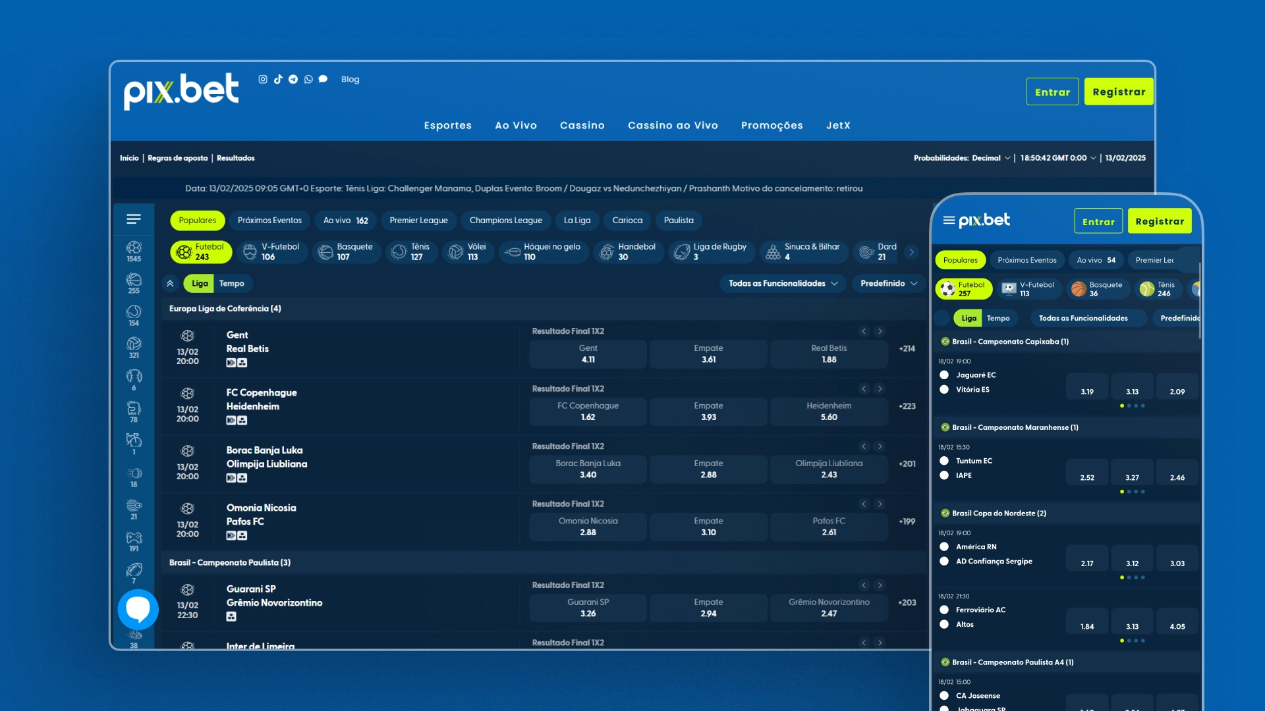Select sidebar darts icon with 21
This screenshot has width=1265, height=711.
pyautogui.click(x=134, y=510)
